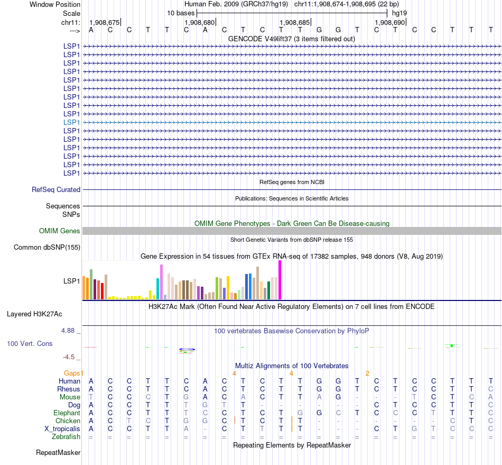
Task: Select the 'Elephant' species row label
Action: click(67, 413)
